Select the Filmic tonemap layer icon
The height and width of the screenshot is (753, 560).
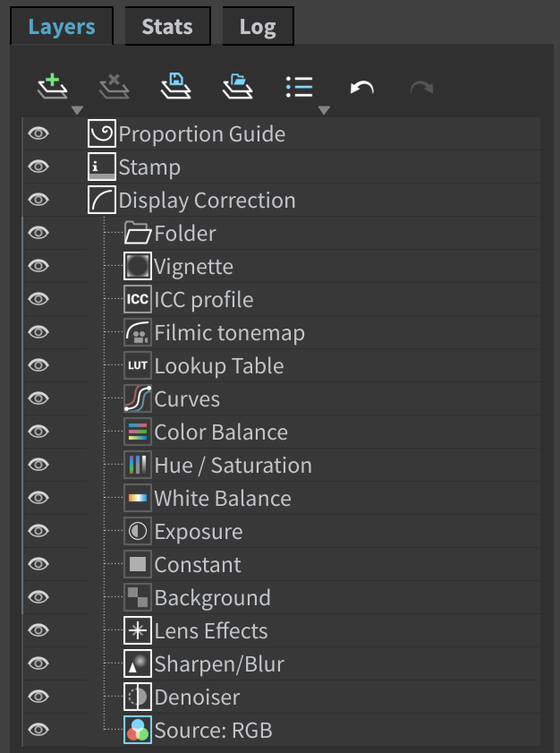tap(138, 332)
